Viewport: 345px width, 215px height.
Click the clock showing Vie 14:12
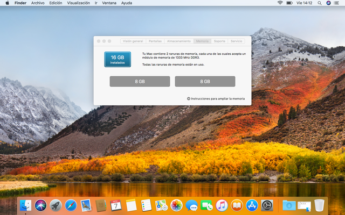tap(304, 3)
